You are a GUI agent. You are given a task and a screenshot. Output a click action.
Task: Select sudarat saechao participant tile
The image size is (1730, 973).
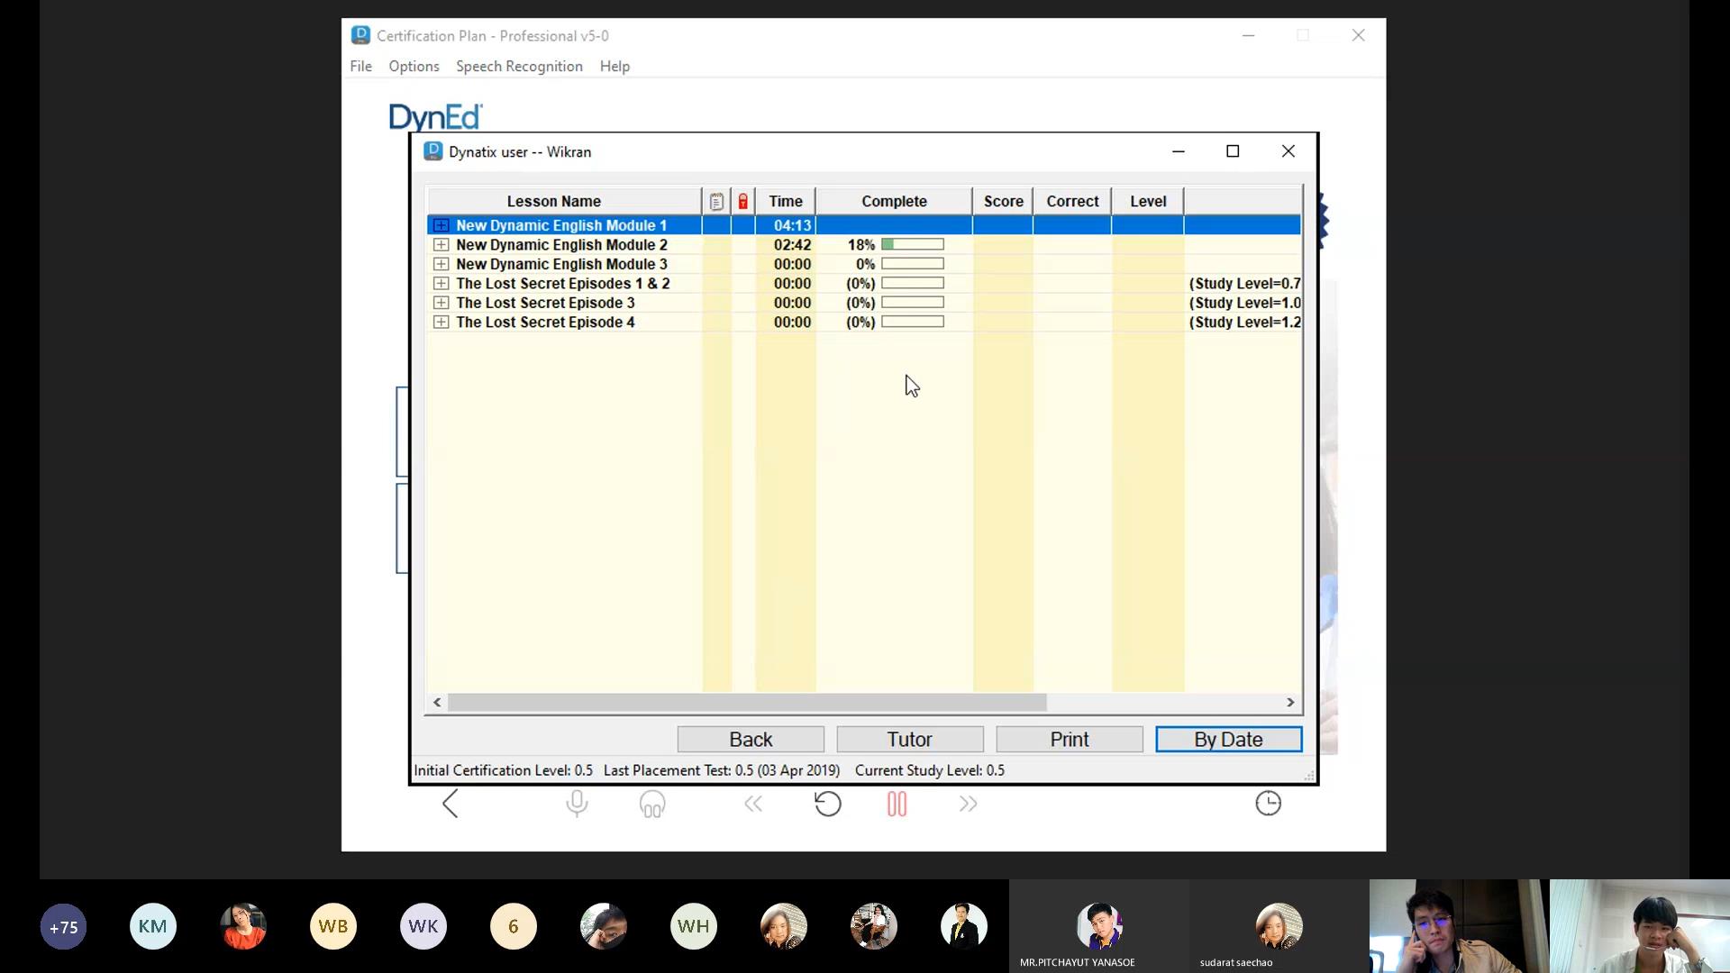[1279, 926]
